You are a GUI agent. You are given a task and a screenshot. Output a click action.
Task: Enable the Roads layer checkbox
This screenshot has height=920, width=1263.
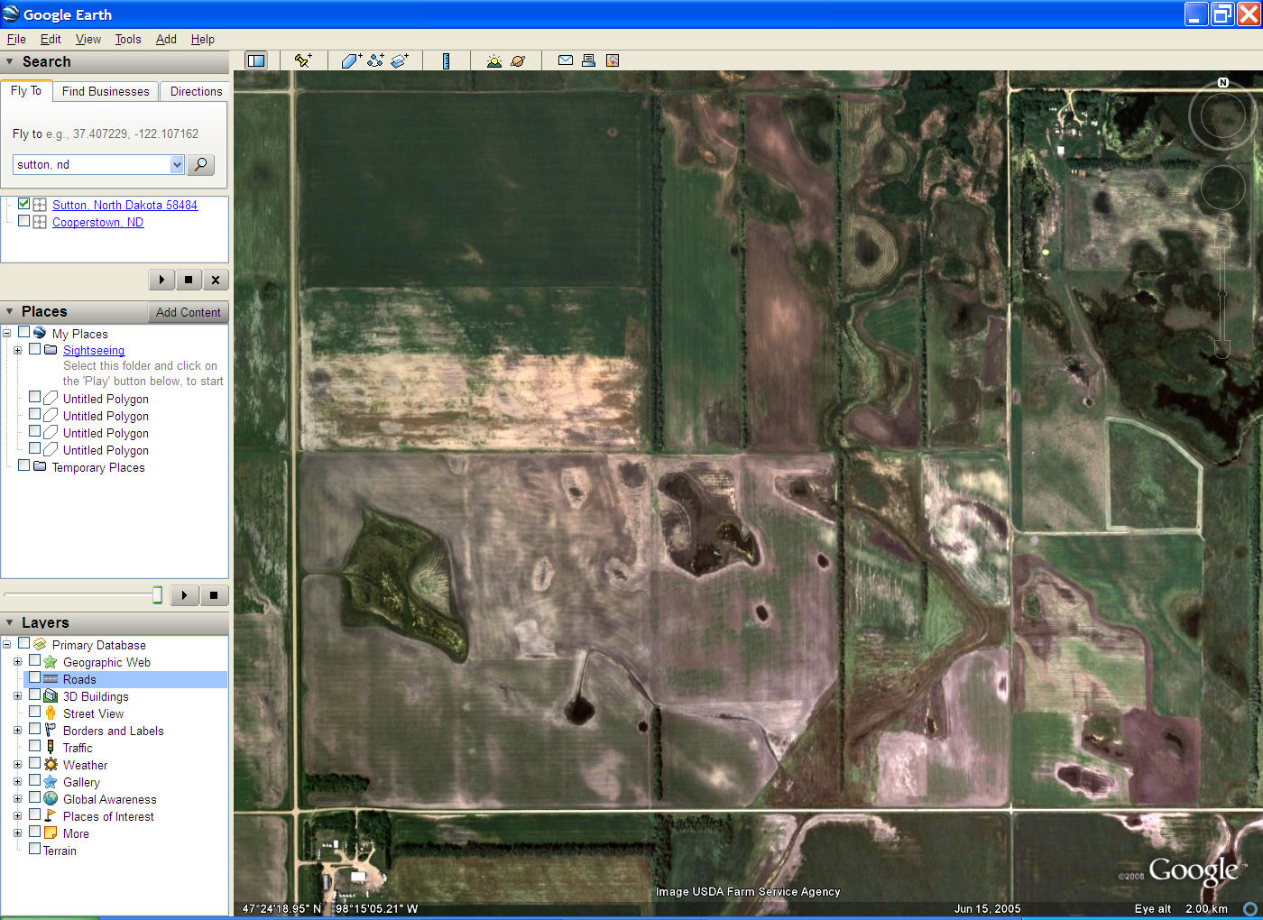point(34,677)
